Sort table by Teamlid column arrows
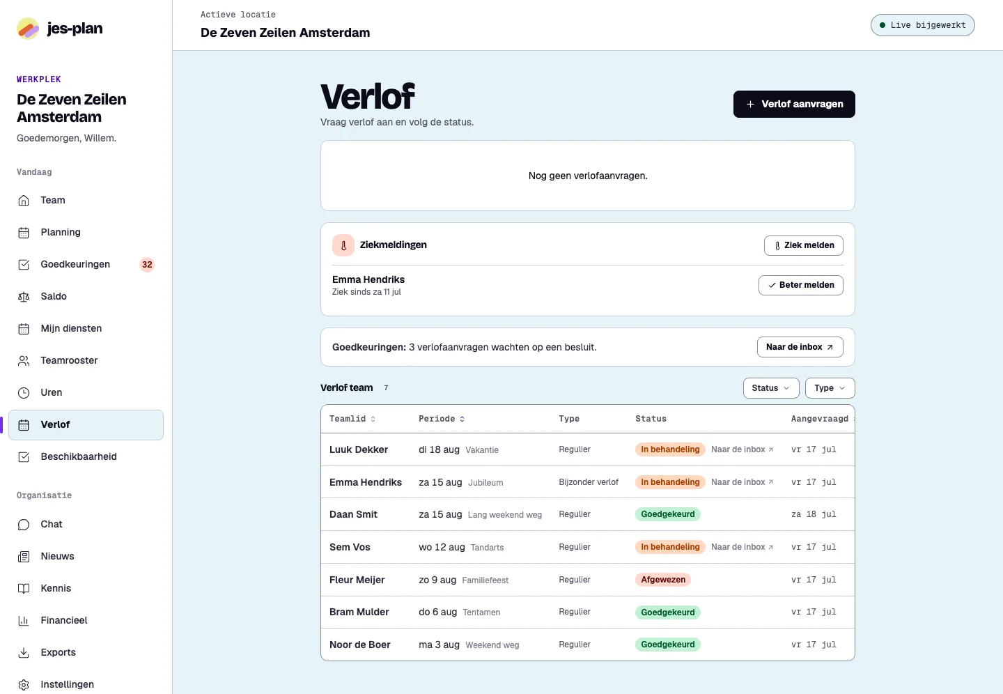Image resolution: width=1003 pixels, height=694 pixels. [x=373, y=419]
